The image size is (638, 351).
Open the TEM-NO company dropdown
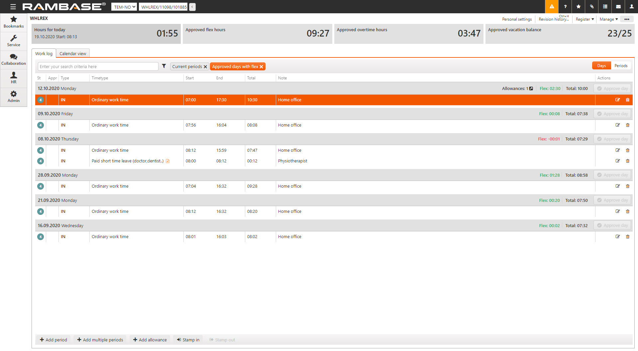[124, 7]
